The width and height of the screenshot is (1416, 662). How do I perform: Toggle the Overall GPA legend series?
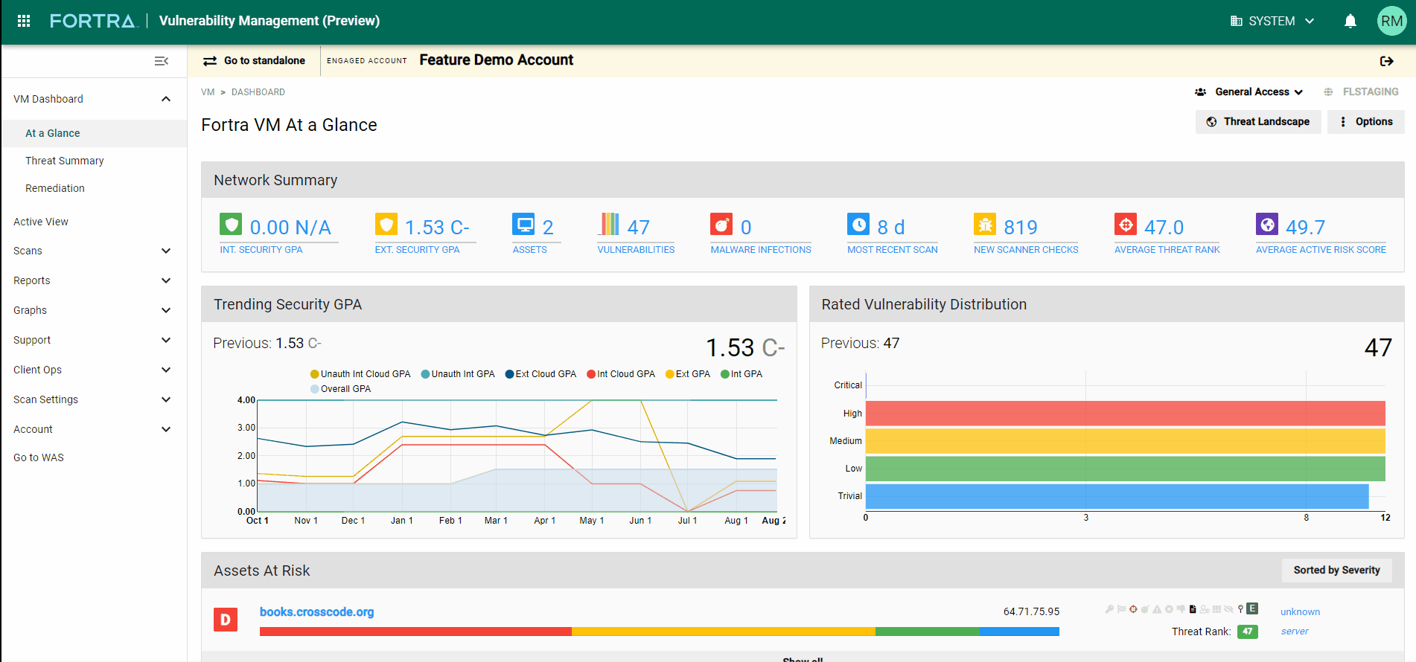[340, 389]
